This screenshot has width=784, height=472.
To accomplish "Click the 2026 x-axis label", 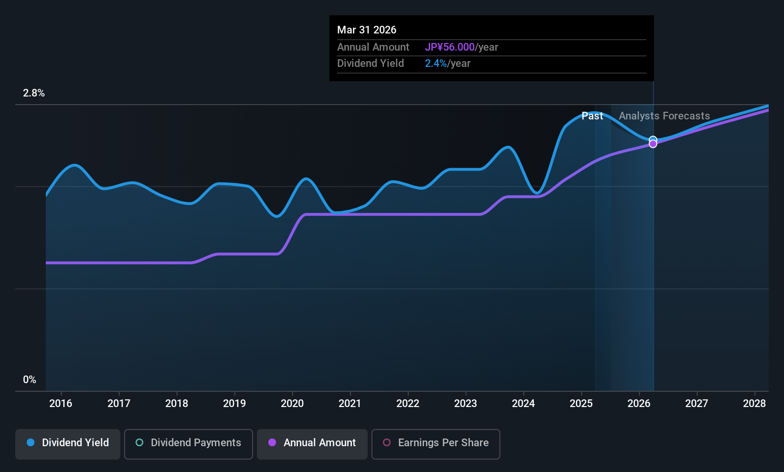I will point(639,403).
